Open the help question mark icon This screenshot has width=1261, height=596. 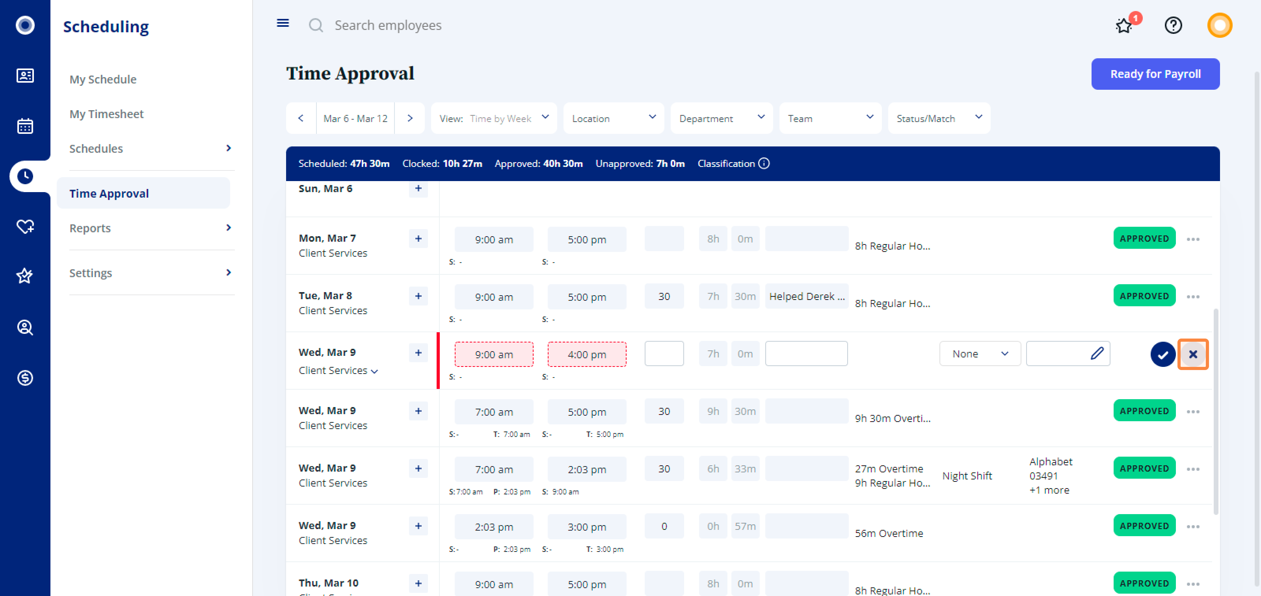pyautogui.click(x=1173, y=25)
